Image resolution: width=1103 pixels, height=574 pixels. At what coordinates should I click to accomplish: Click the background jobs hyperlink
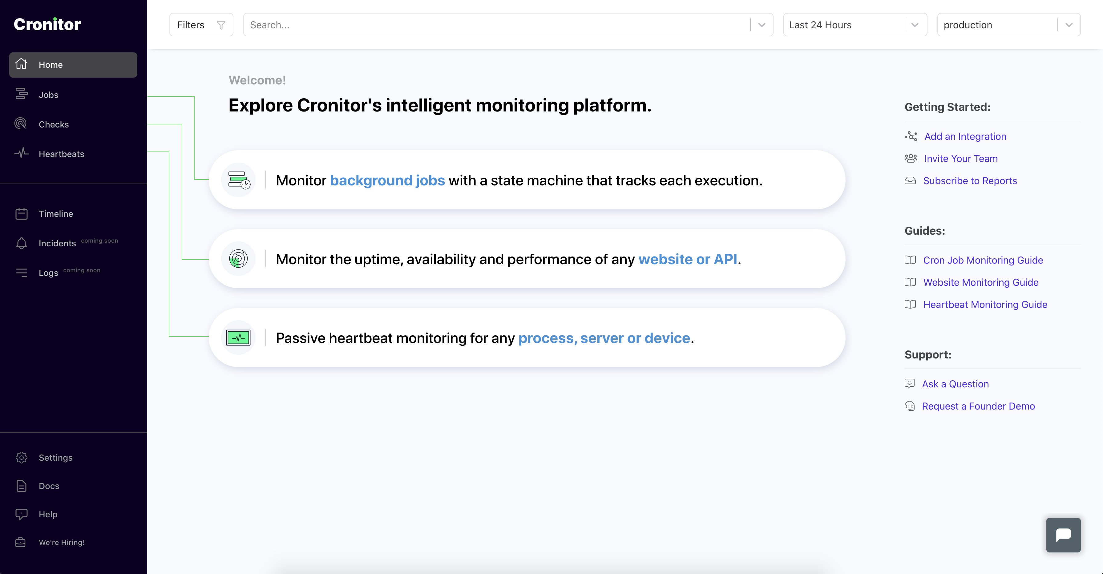(x=387, y=180)
